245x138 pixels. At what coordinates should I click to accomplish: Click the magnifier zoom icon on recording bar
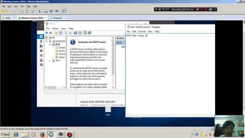(x=163, y=9)
